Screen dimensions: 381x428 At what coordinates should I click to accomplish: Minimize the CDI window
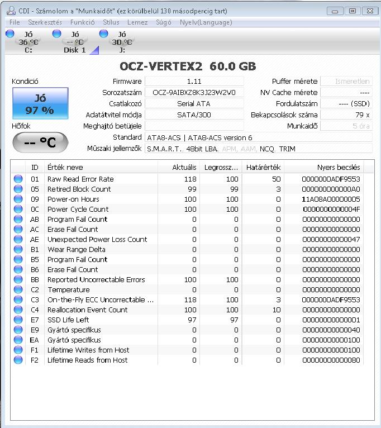pyautogui.click(x=335, y=11)
